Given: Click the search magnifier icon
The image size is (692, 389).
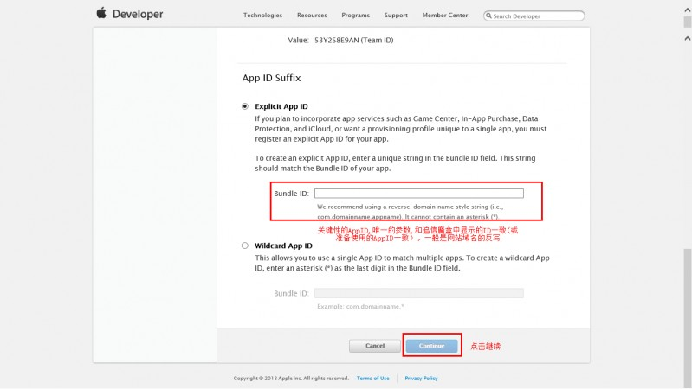Looking at the screenshot, I should (x=488, y=16).
